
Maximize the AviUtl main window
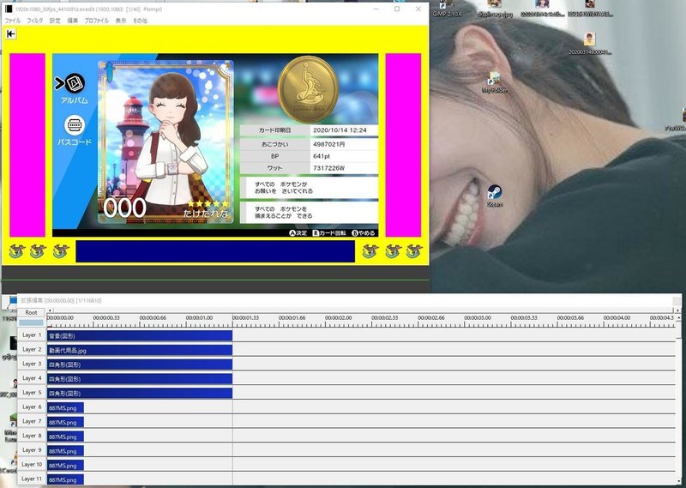coord(397,9)
